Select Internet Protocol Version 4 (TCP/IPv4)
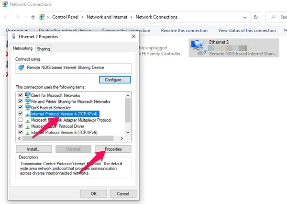 pos(65,114)
